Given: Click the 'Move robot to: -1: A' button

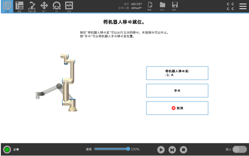Looking at the screenshot, I should (177, 73).
